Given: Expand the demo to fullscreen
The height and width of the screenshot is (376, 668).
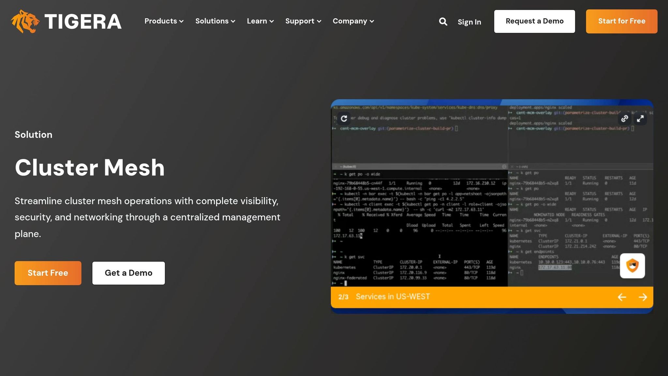Looking at the screenshot, I should coord(640,118).
